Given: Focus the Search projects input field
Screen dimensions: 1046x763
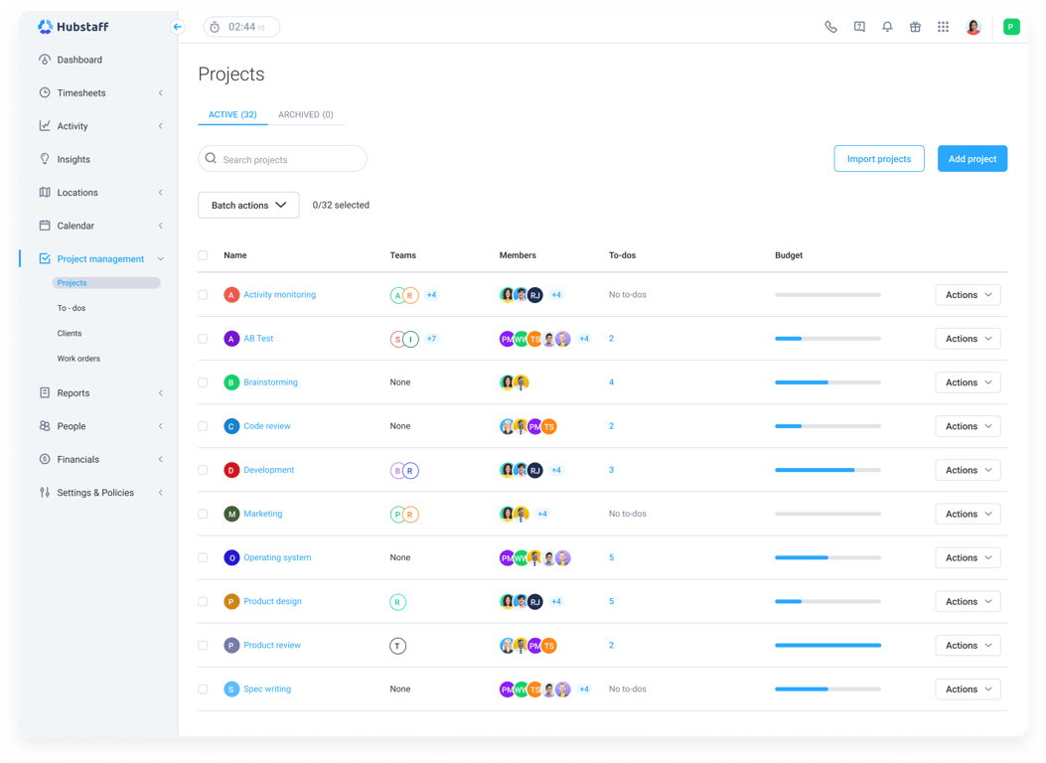Looking at the screenshot, I should [x=282, y=159].
